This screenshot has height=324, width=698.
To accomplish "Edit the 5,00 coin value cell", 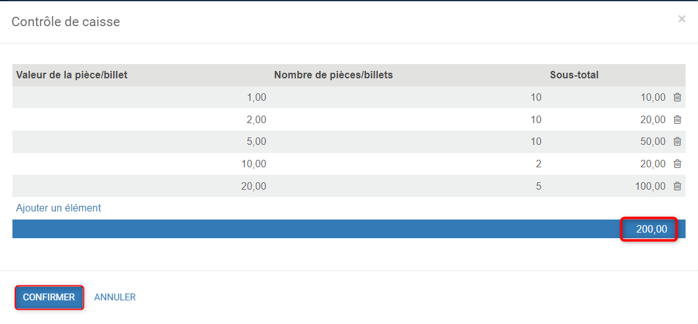I will 141,141.
